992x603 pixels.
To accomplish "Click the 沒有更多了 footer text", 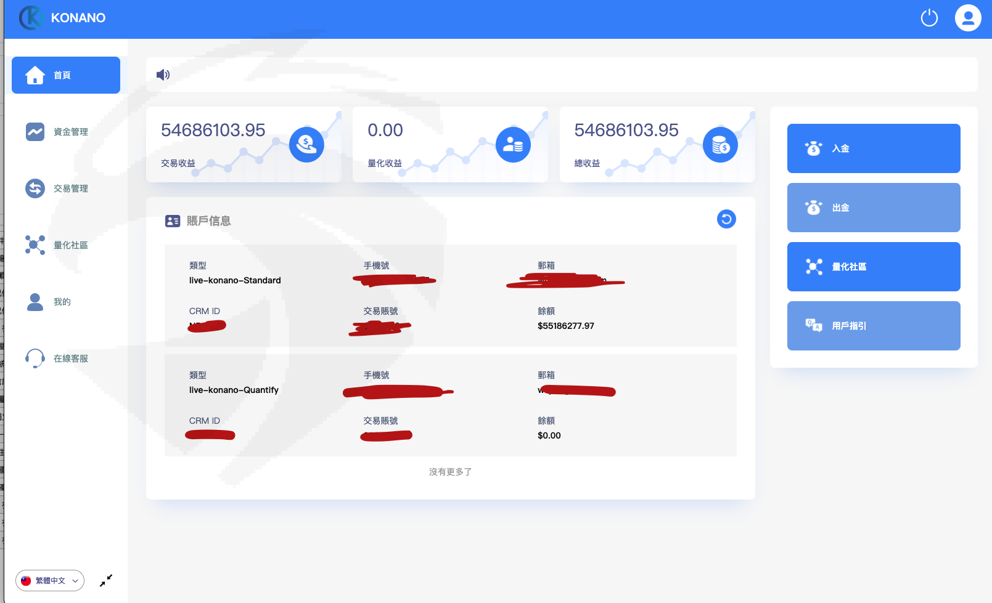I will [451, 472].
